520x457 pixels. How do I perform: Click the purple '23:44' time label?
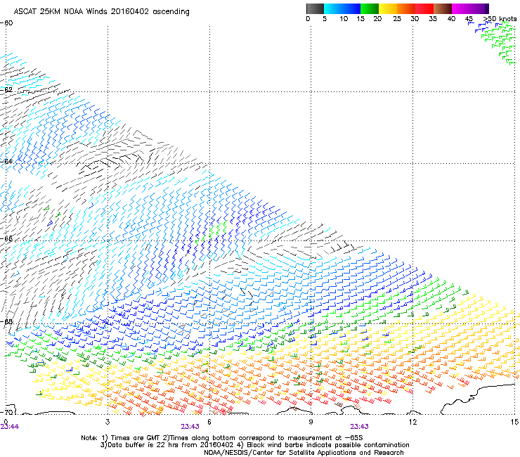click(10, 427)
